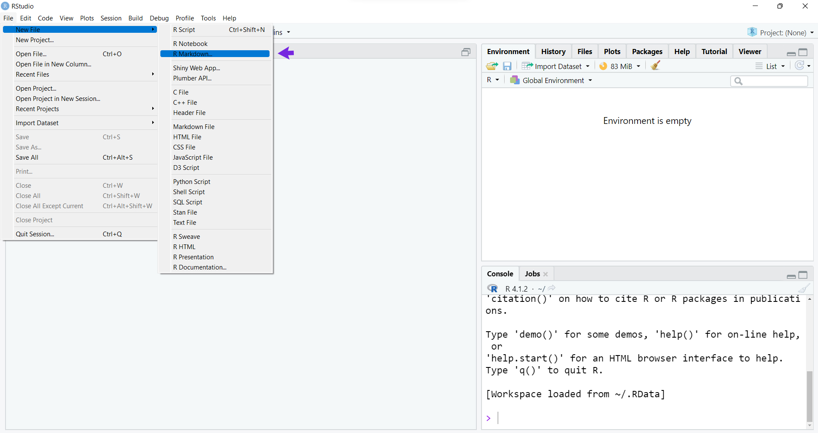Click the load workspace folder icon
The image size is (818, 433).
coord(492,66)
